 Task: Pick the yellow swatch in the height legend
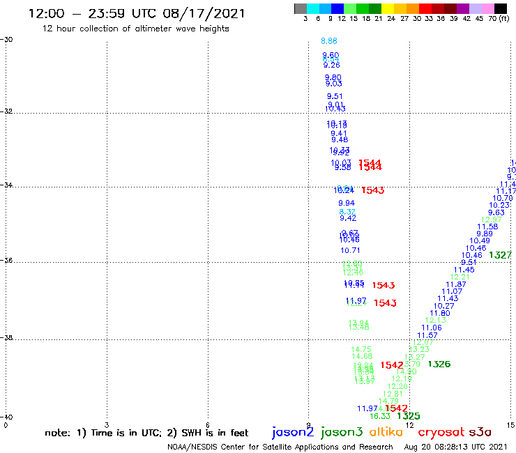388,8
